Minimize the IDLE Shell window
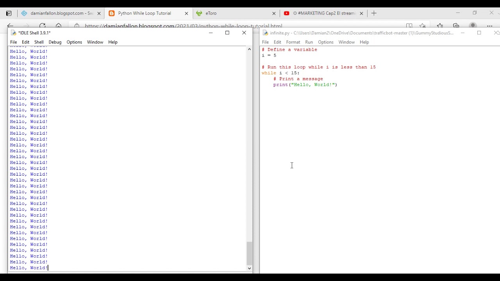 [211, 33]
